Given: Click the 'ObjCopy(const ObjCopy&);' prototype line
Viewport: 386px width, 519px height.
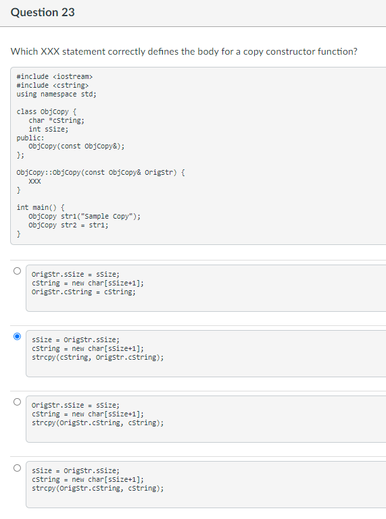Looking at the screenshot, I should coord(76,146).
